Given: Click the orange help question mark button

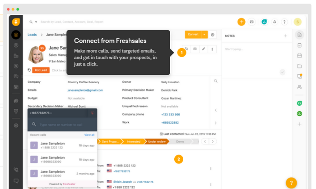Looking at the screenshot, I should pos(291,182).
